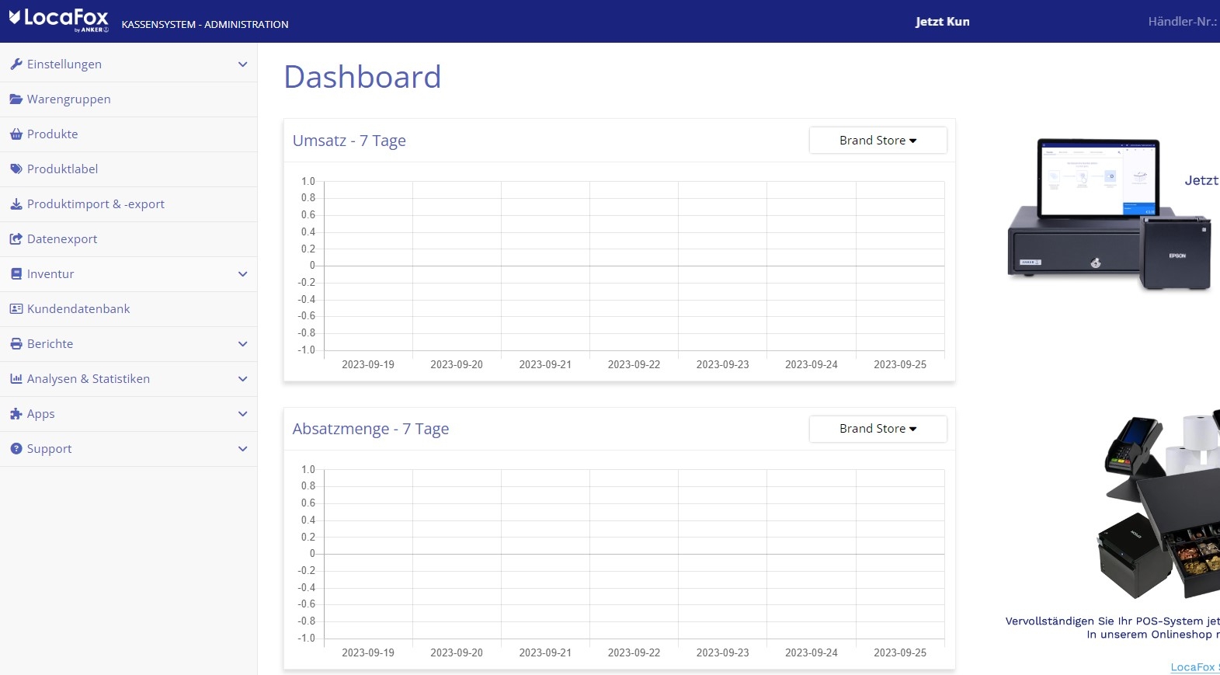Expand the Inventur menu chevron
Viewport: 1220px width, 675px height.
coord(242,274)
